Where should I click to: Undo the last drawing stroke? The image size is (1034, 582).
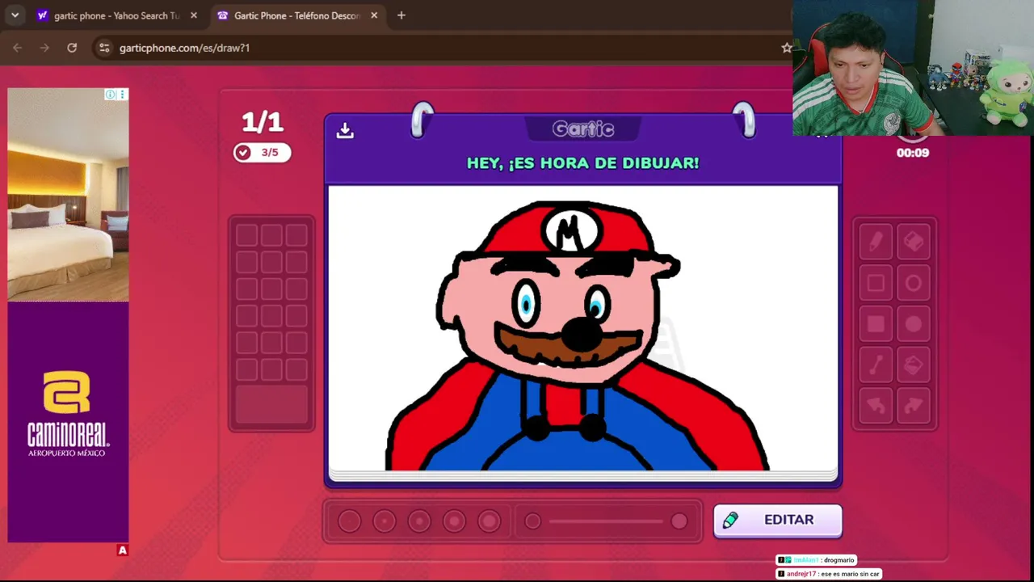[x=876, y=406]
